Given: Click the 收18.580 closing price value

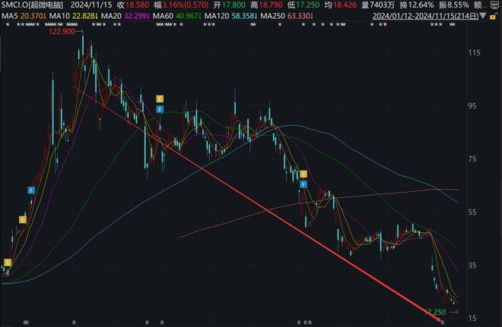Looking at the screenshot, I should (133, 5).
